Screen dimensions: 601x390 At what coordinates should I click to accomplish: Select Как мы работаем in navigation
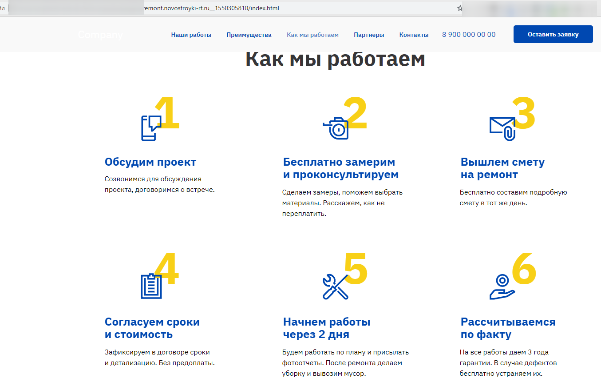pos(312,35)
